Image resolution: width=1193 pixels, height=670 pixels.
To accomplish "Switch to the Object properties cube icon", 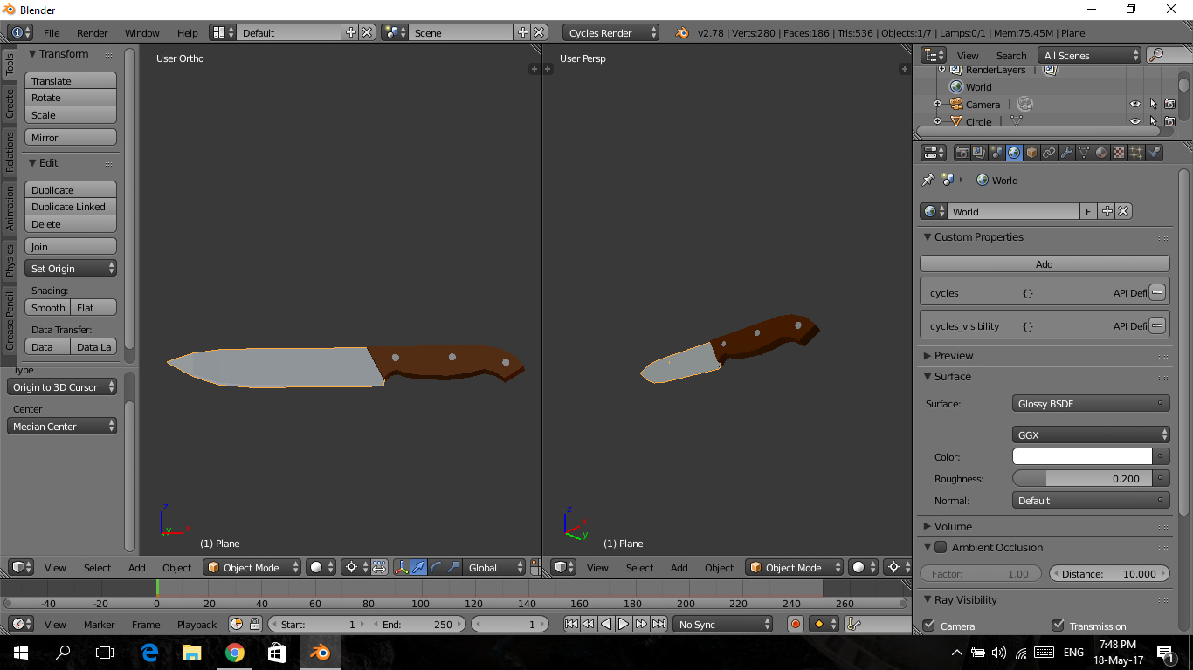I will (1031, 153).
